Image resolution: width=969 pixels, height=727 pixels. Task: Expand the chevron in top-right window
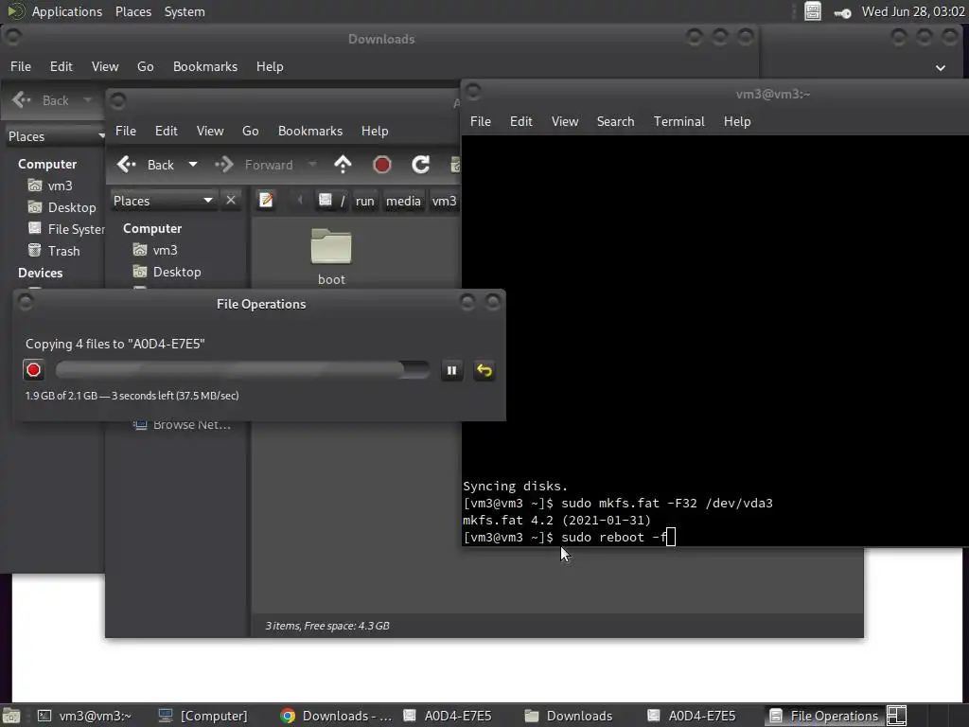click(x=940, y=67)
